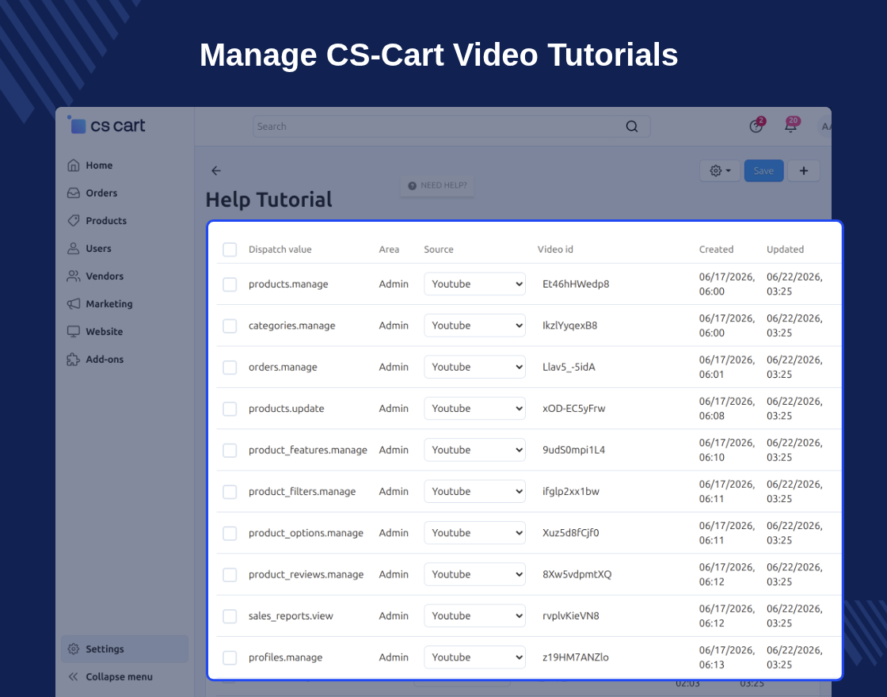This screenshot has height=697, width=887.
Task: Open Source dropdown for product_filters.manage
Action: pyautogui.click(x=474, y=491)
